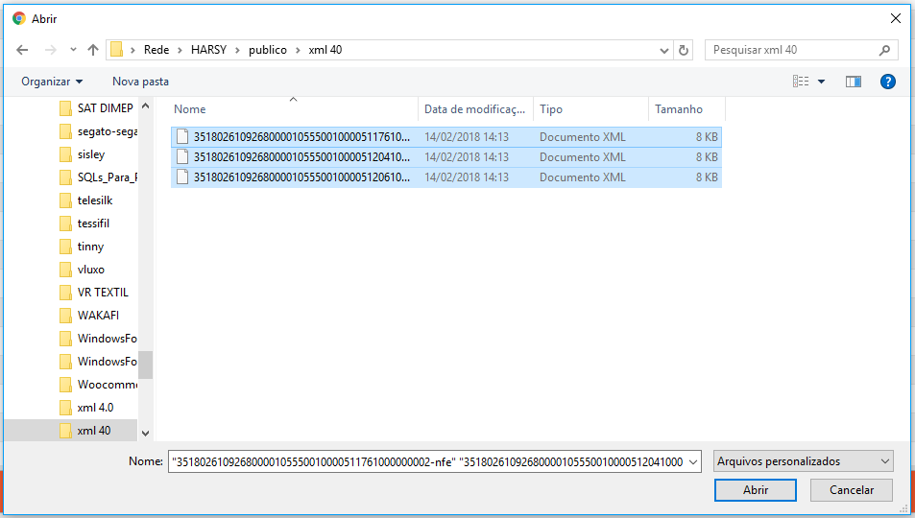Expand the chevron after publico
Viewport: 915px width, 518px height.
pyautogui.click(x=298, y=50)
